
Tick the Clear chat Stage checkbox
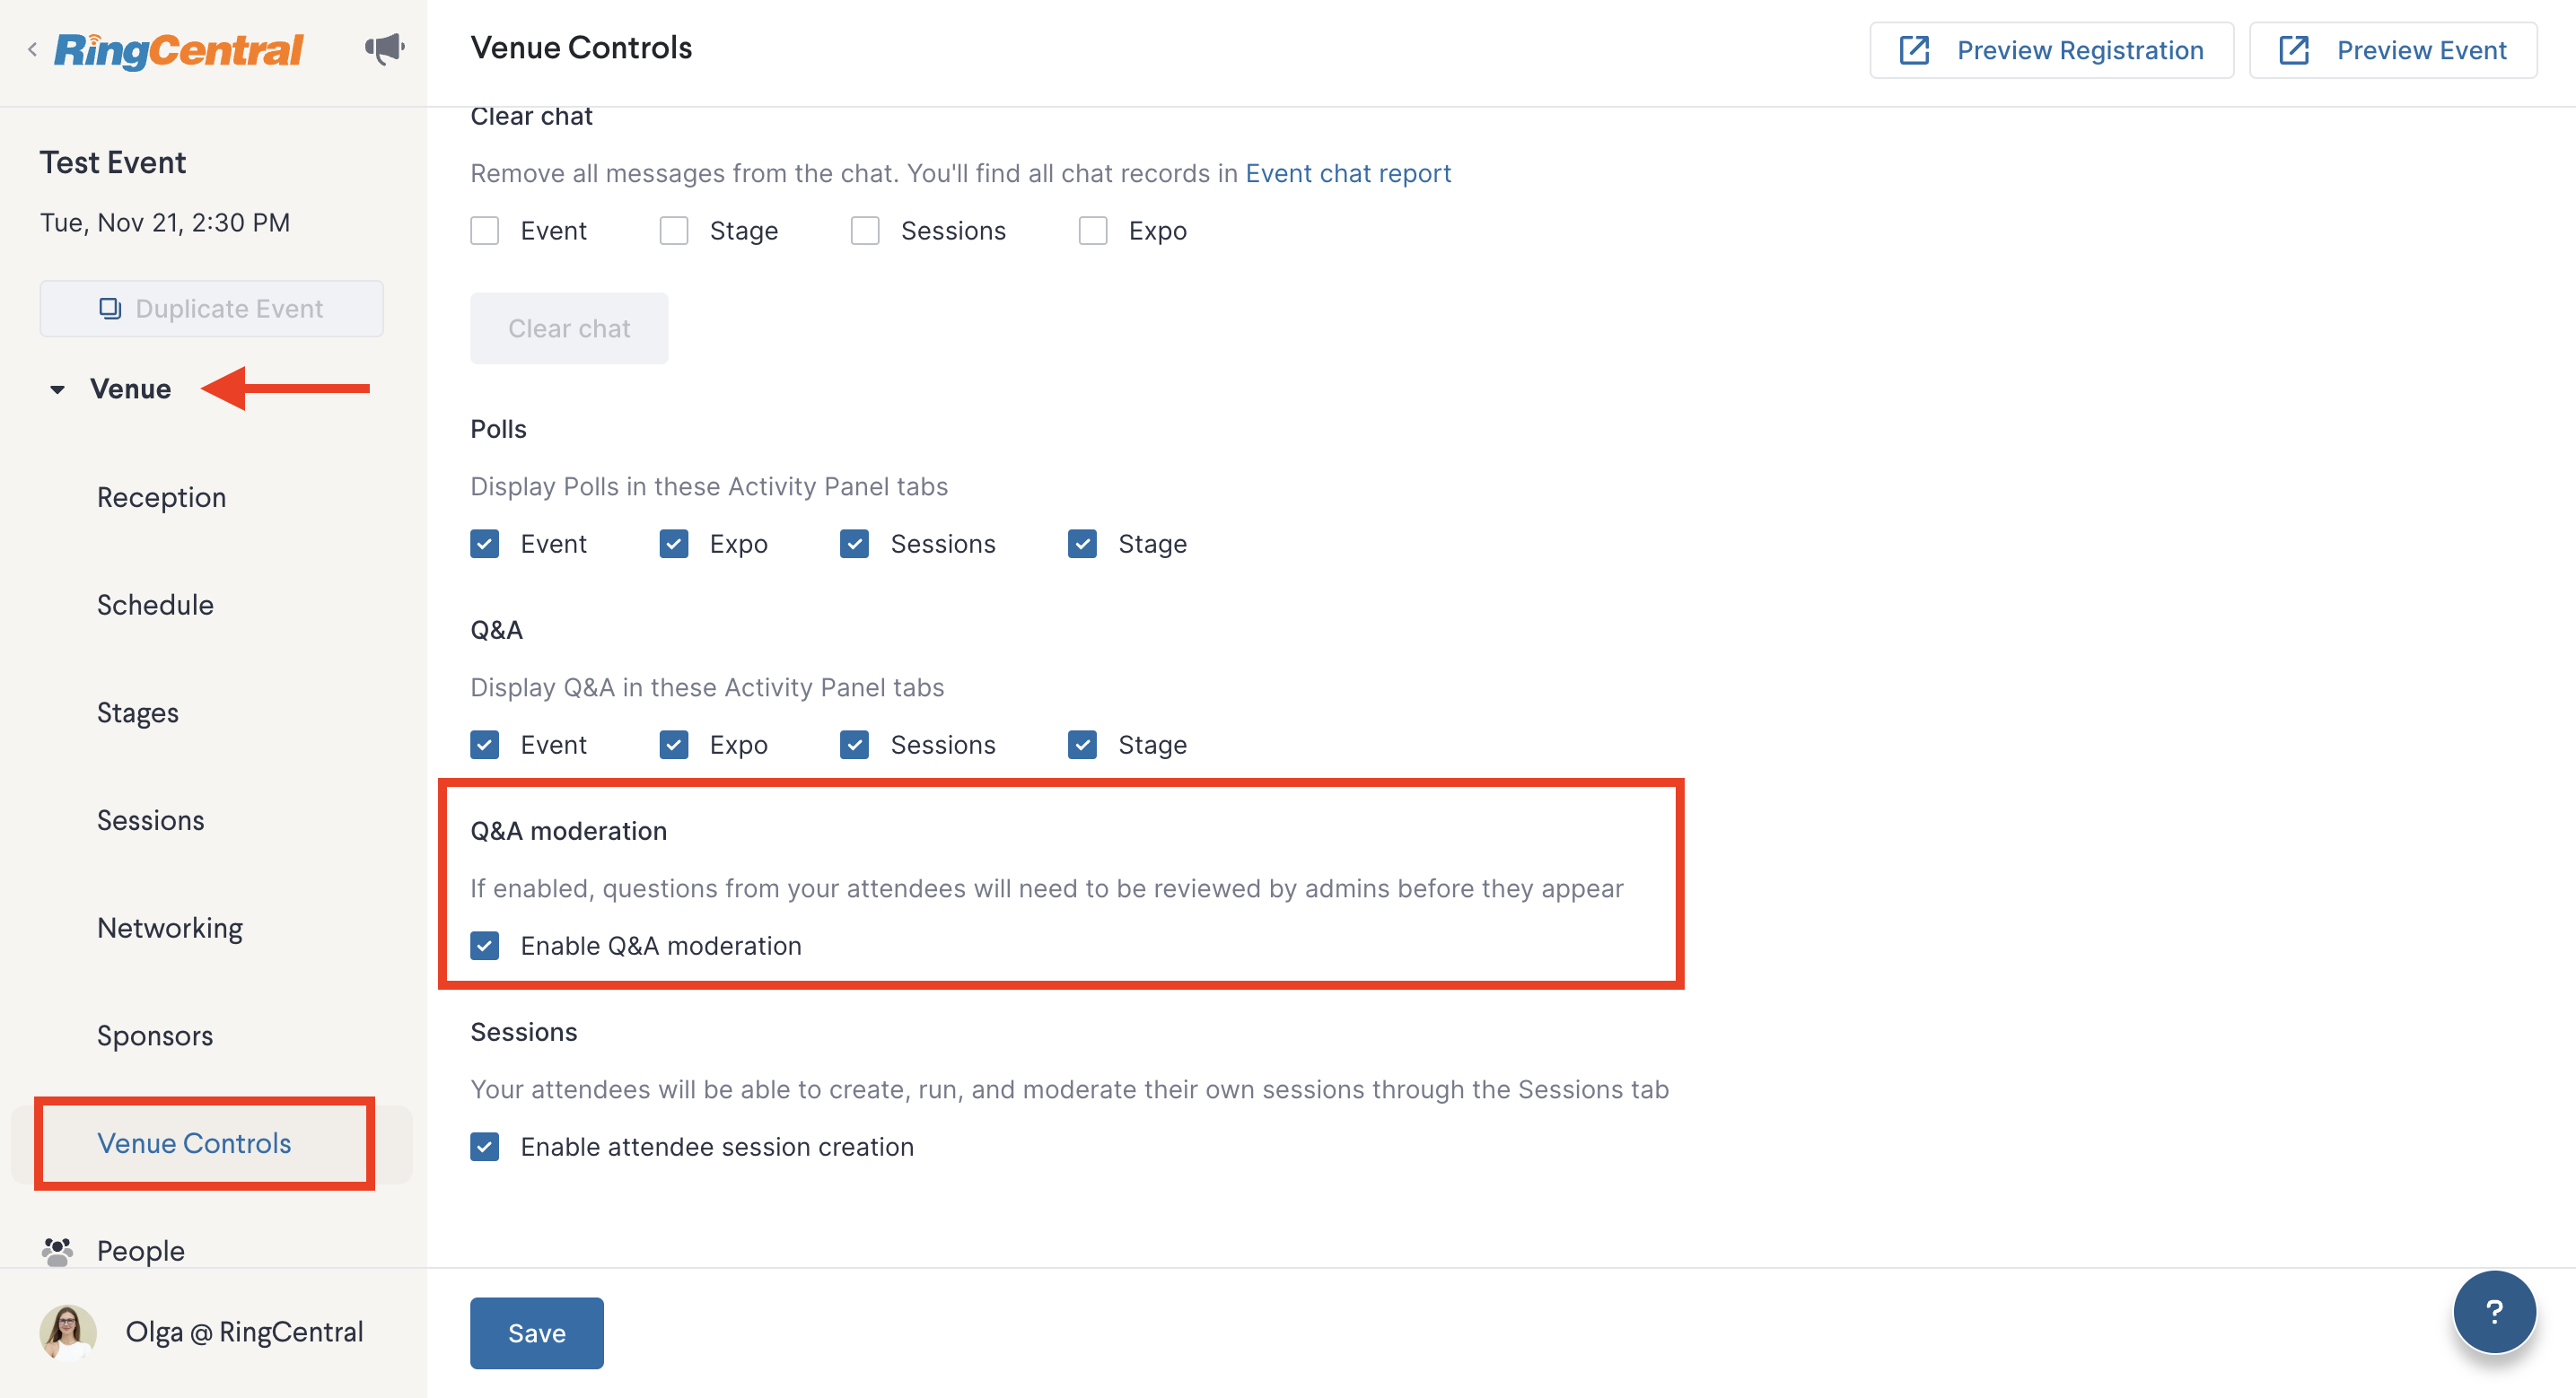(674, 231)
